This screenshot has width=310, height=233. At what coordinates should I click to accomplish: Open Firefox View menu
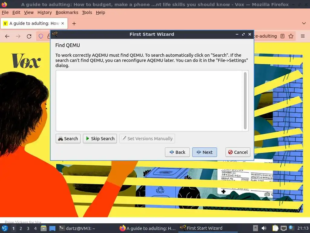click(29, 12)
